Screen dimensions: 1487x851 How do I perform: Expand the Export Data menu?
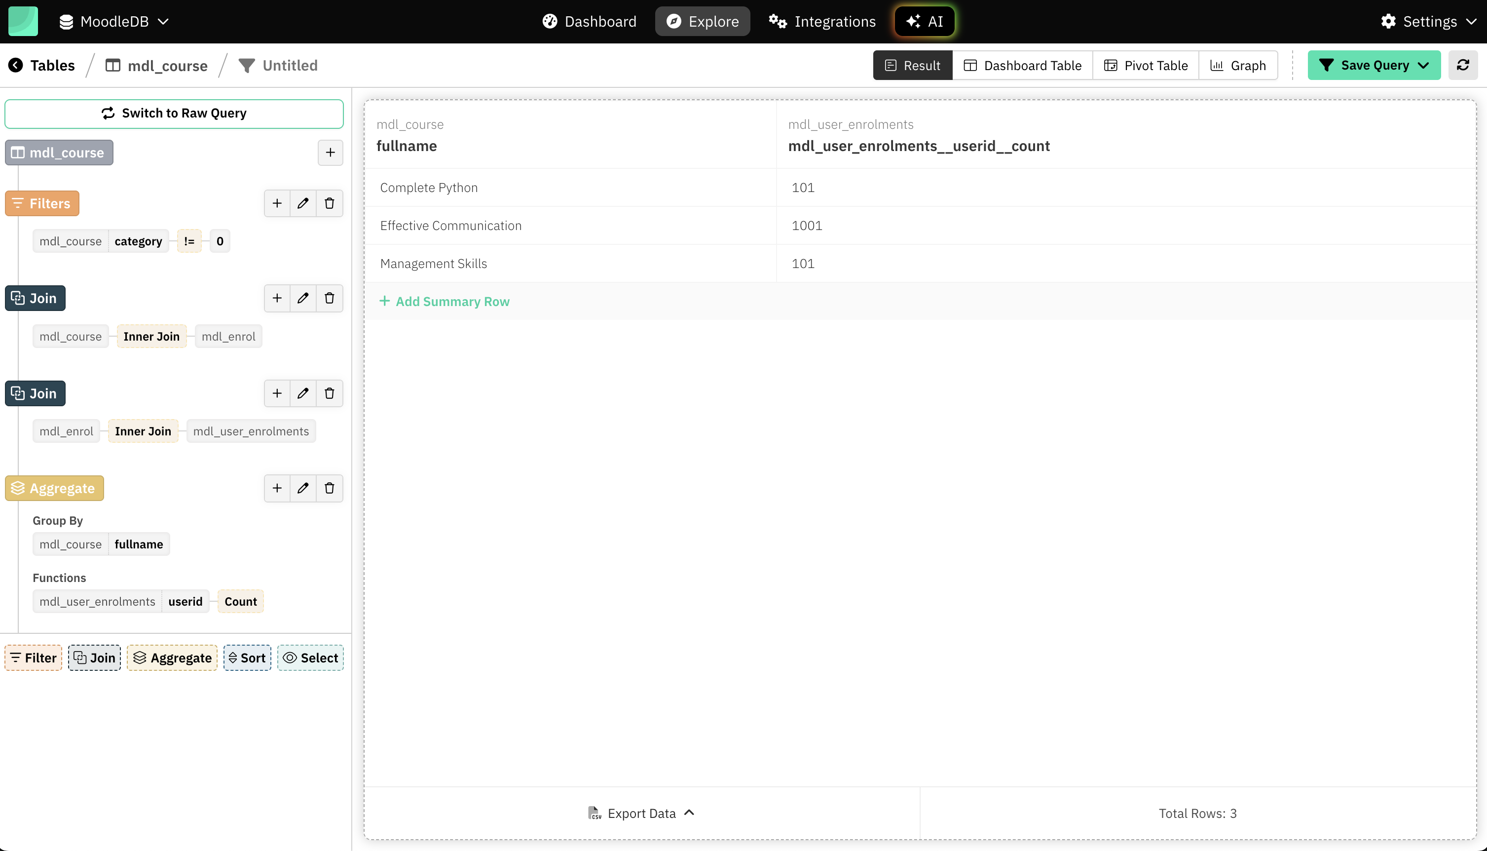click(641, 813)
